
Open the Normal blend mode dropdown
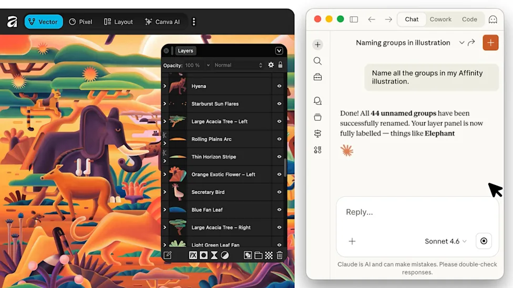pos(238,65)
